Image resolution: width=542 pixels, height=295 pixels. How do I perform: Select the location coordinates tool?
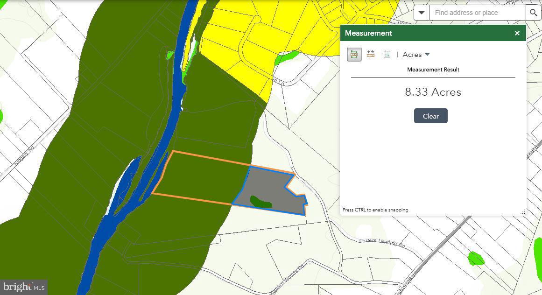[387, 54]
